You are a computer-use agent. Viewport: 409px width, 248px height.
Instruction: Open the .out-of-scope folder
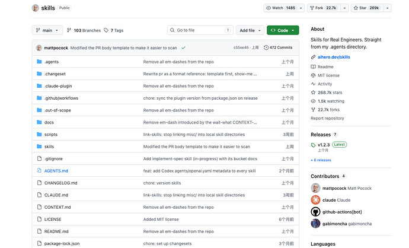(57, 110)
